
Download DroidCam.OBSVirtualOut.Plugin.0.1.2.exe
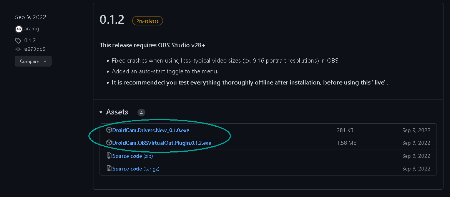161,143
